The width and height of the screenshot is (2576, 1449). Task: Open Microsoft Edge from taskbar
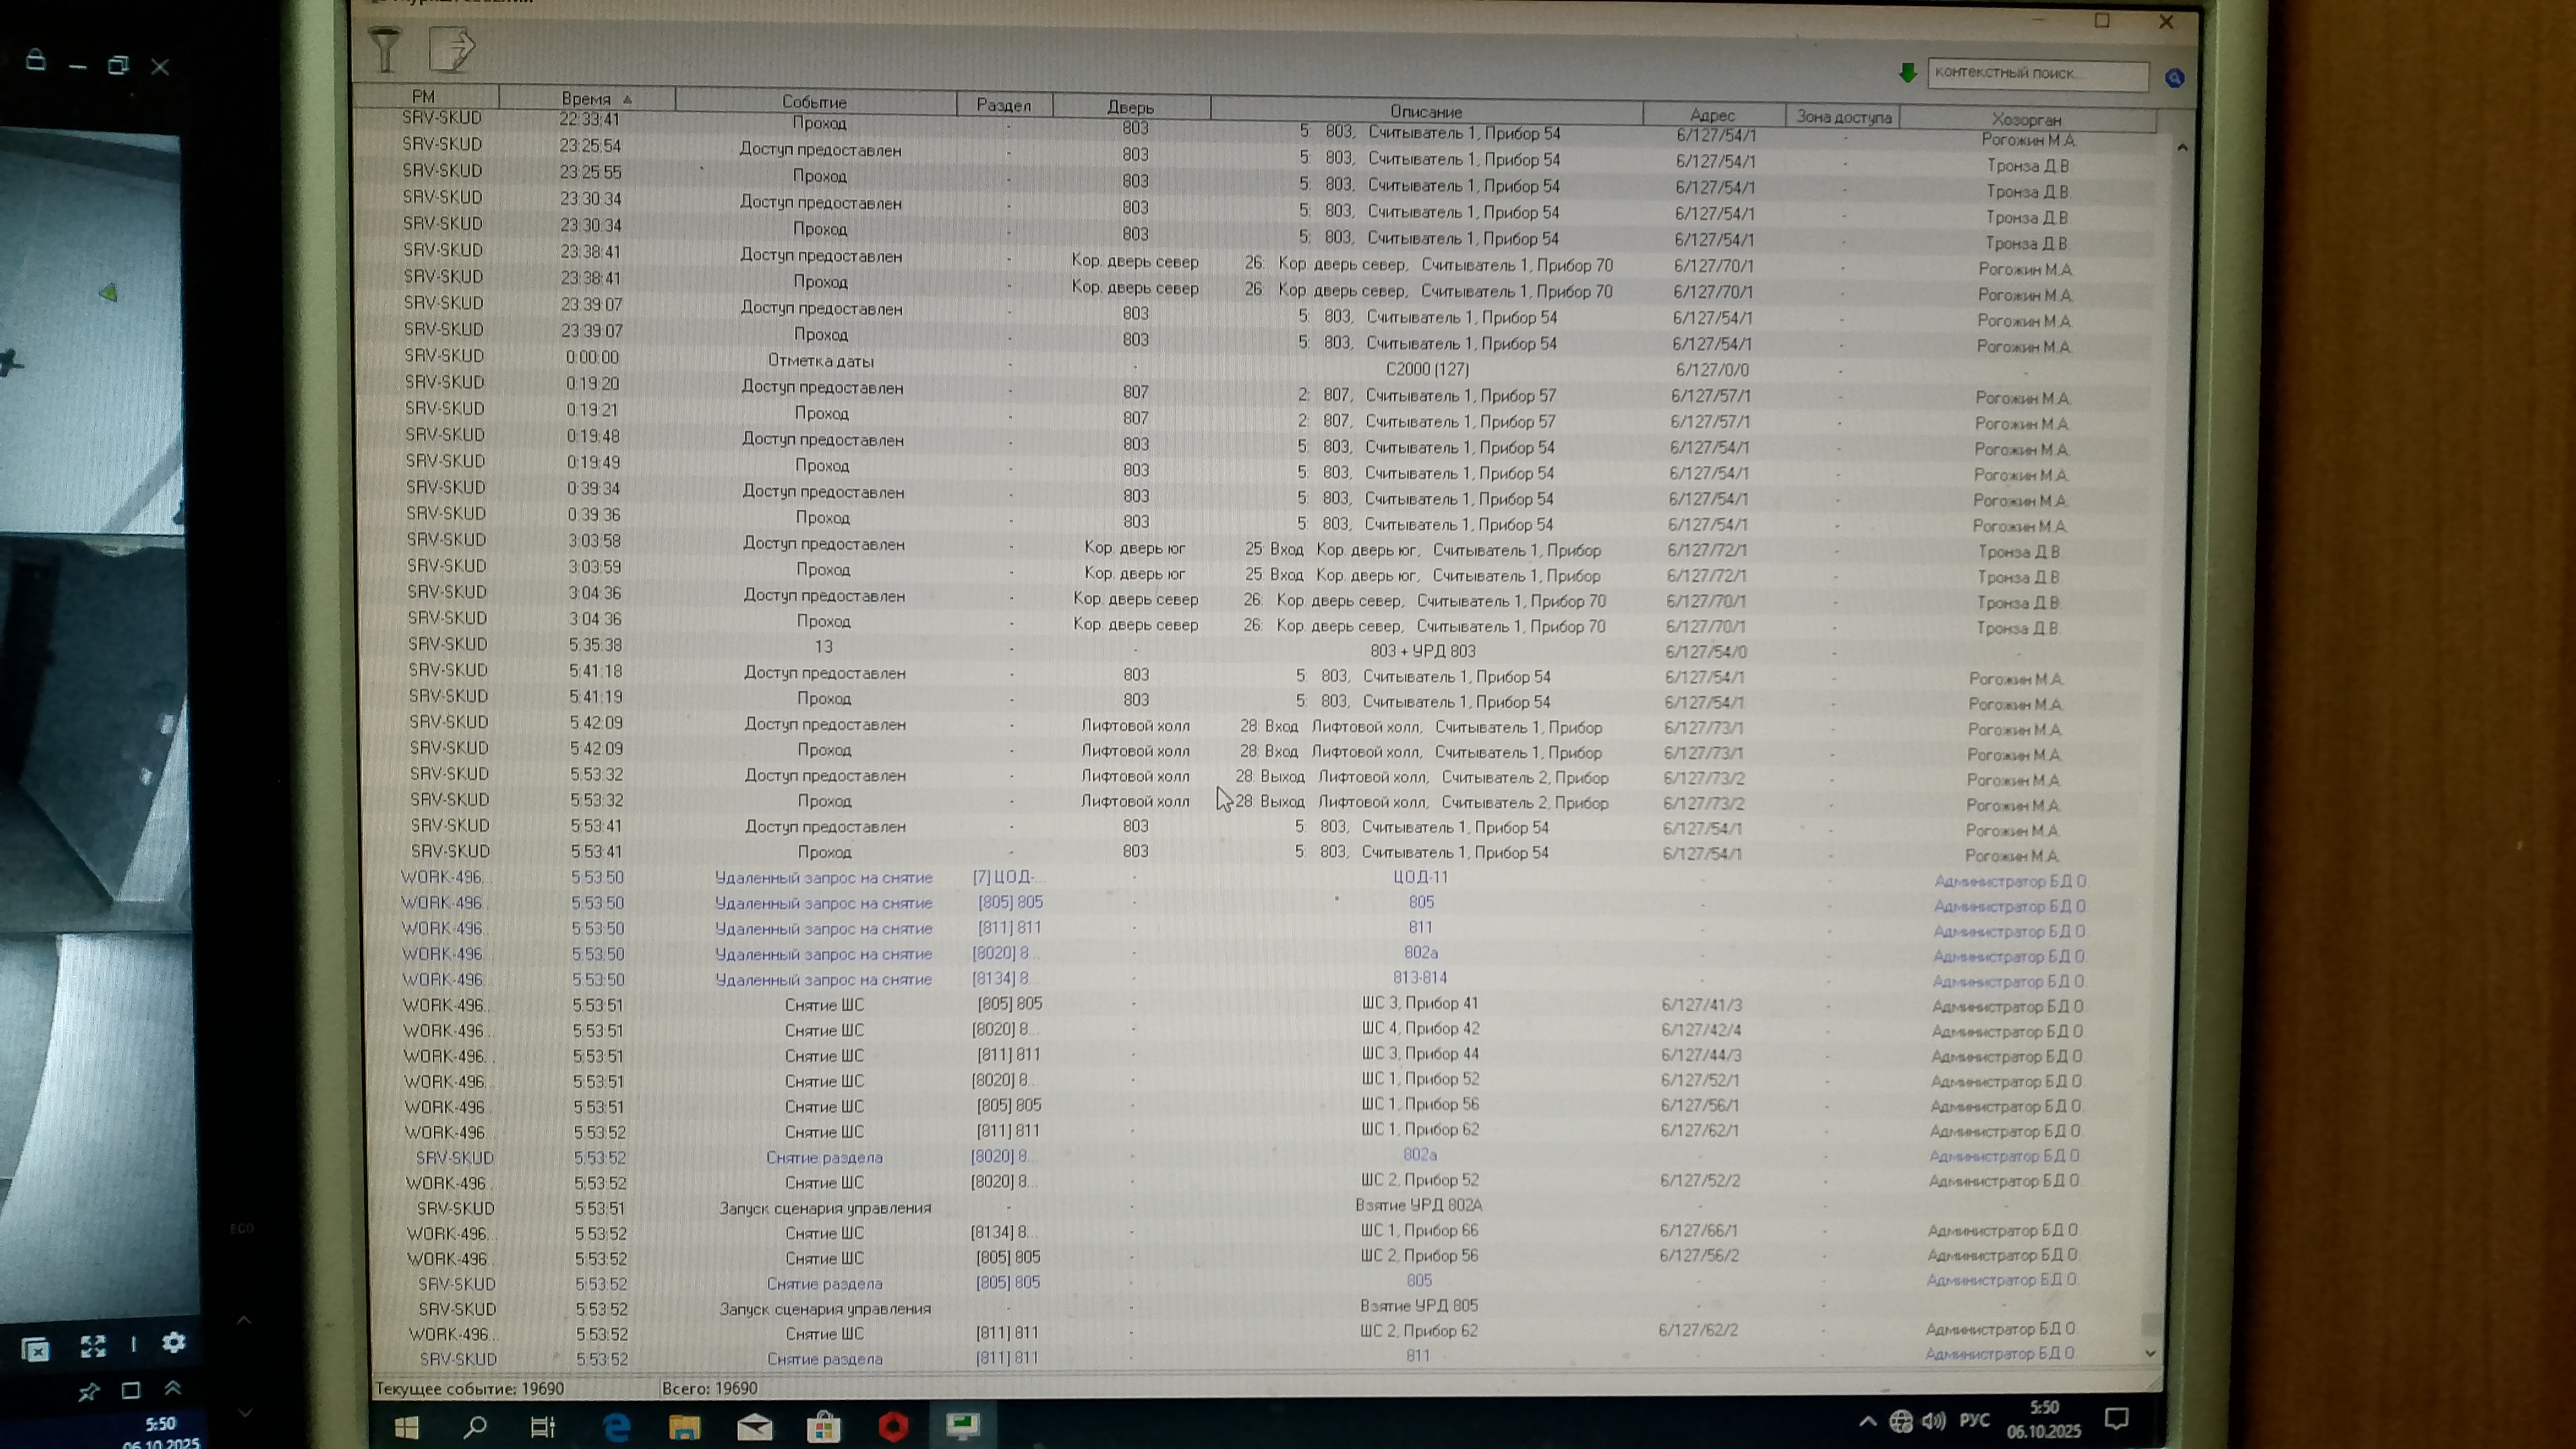tap(616, 1426)
